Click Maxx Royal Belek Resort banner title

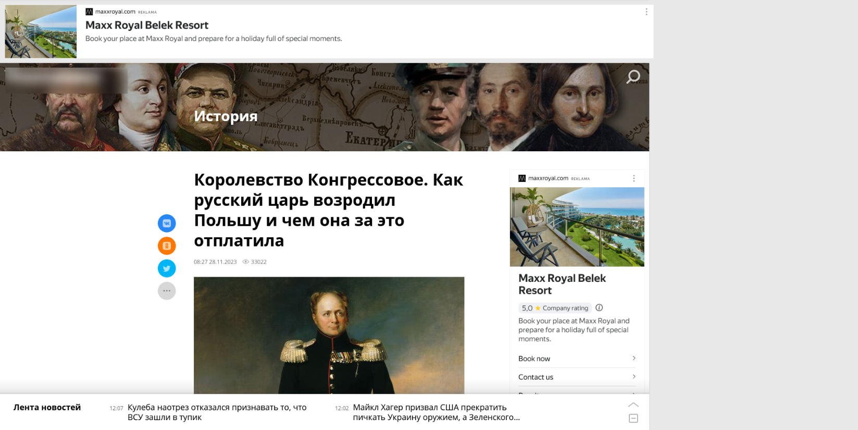point(147,25)
